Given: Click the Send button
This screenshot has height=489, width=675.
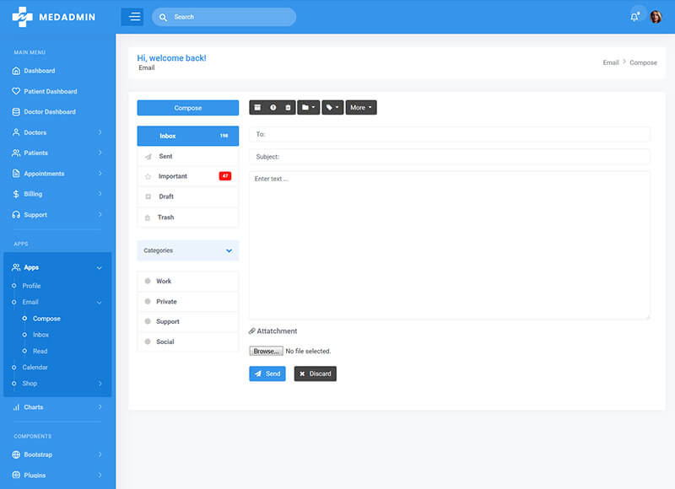Looking at the screenshot, I should tap(267, 373).
